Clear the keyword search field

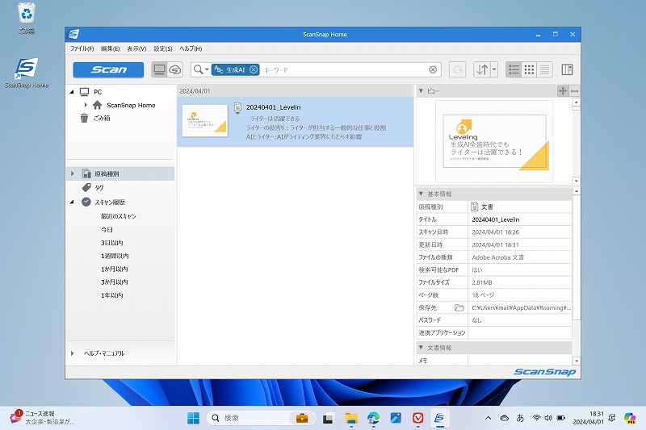(433, 70)
